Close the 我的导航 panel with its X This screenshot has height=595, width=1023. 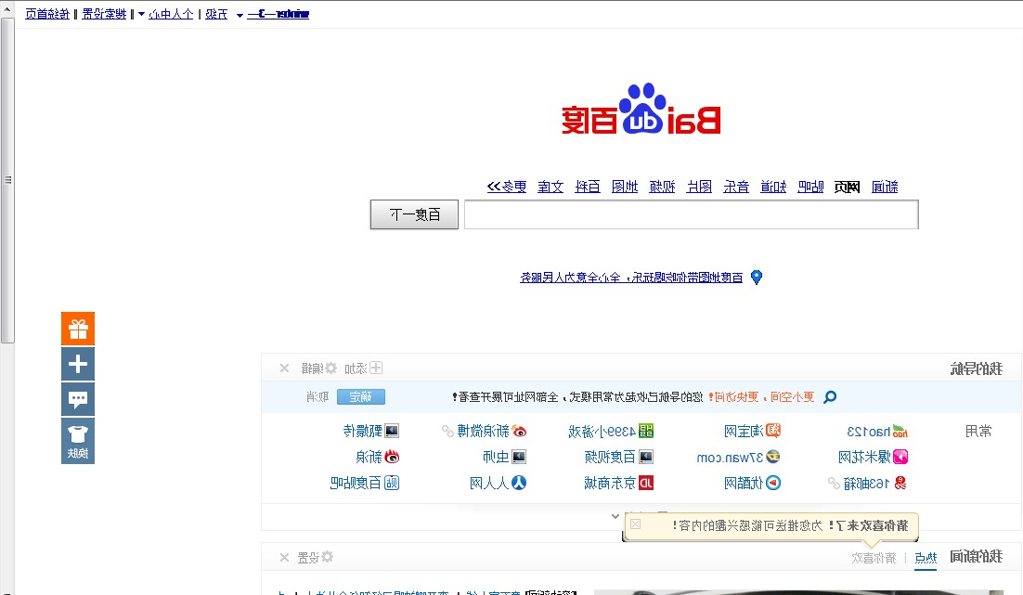(x=284, y=368)
